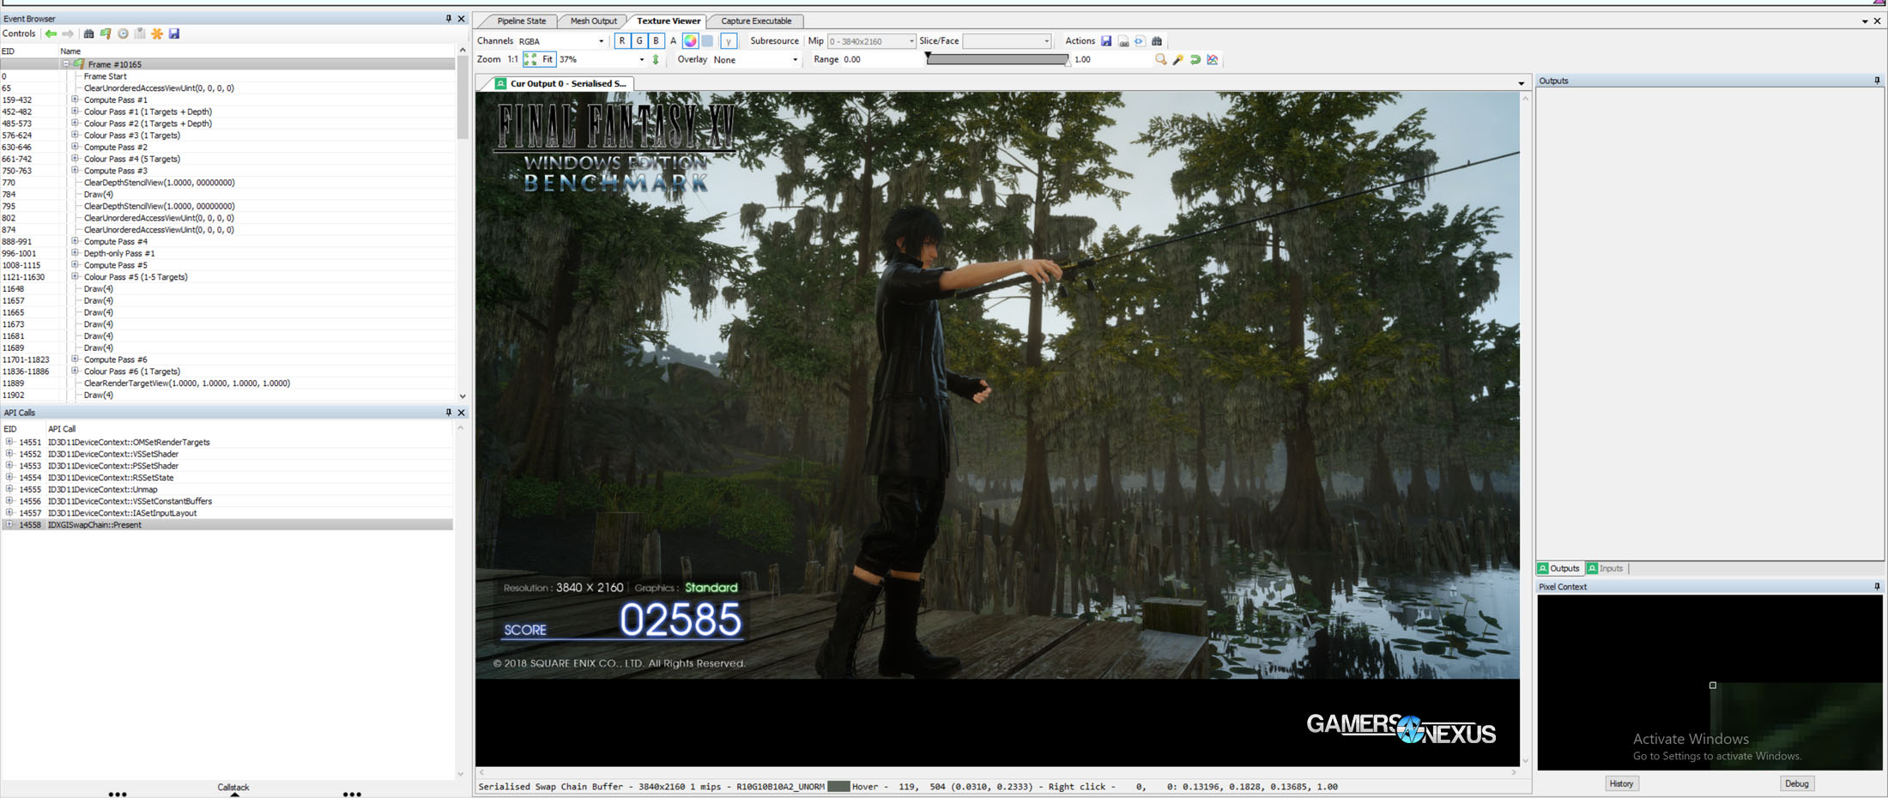Go to next drawcall with grey right arrow
Image resolution: width=1888 pixels, height=798 pixels.
(x=68, y=33)
